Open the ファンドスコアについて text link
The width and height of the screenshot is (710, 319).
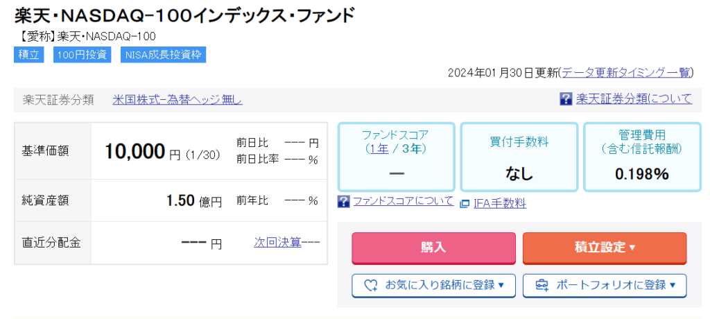pyautogui.click(x=403, y=202)
